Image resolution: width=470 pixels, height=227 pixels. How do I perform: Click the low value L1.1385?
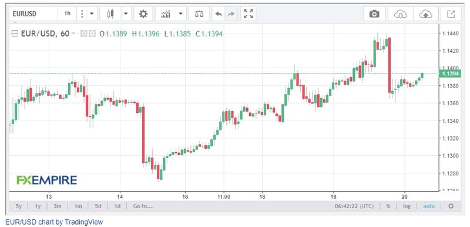click(177, 34)
